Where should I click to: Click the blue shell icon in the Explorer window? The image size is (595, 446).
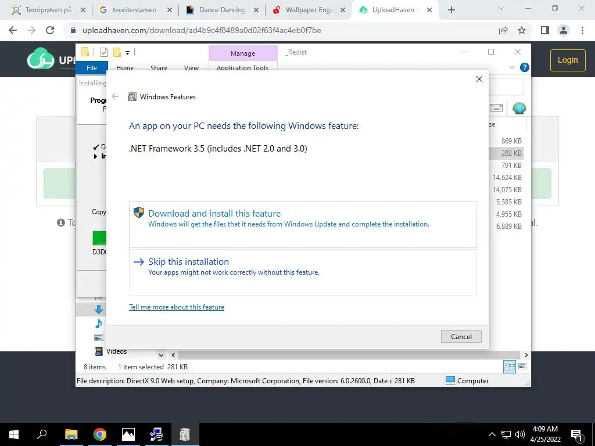pyautogui.click(x=519, y=108)
